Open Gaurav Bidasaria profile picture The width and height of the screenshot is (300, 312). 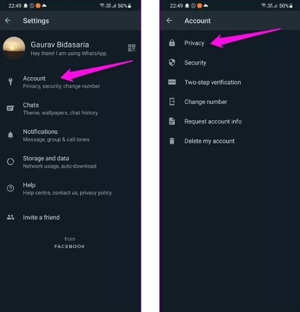pos(14,48)
